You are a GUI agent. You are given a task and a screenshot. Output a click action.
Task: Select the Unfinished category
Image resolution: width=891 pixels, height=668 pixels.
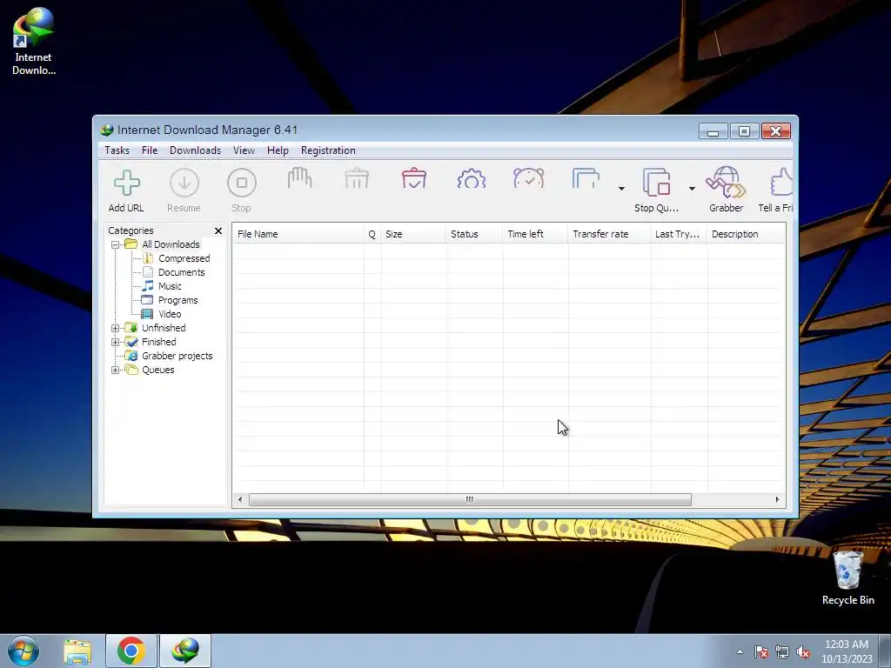[164, 328]
